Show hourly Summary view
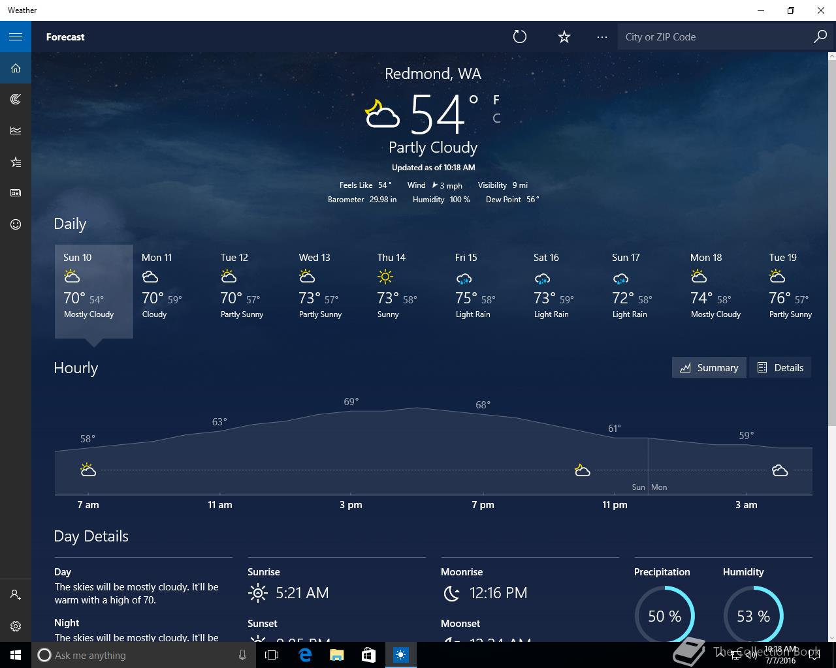The width and height of the screenshot is (836, 668). 709,367
